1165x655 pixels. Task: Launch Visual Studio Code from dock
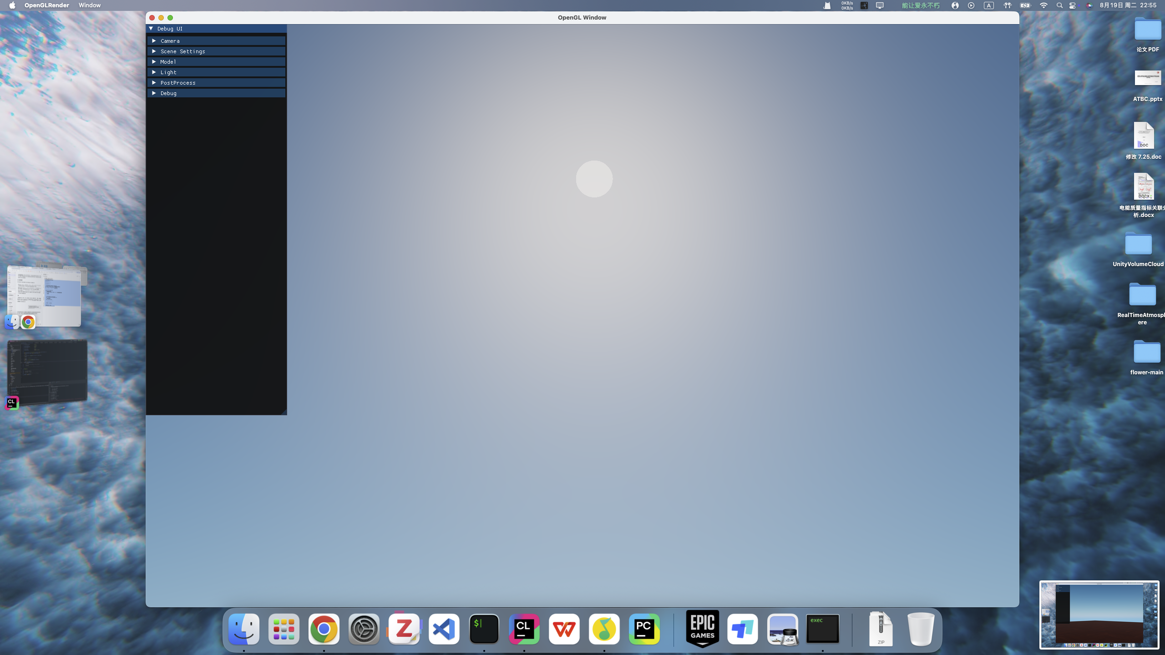[x=444, y=629]
